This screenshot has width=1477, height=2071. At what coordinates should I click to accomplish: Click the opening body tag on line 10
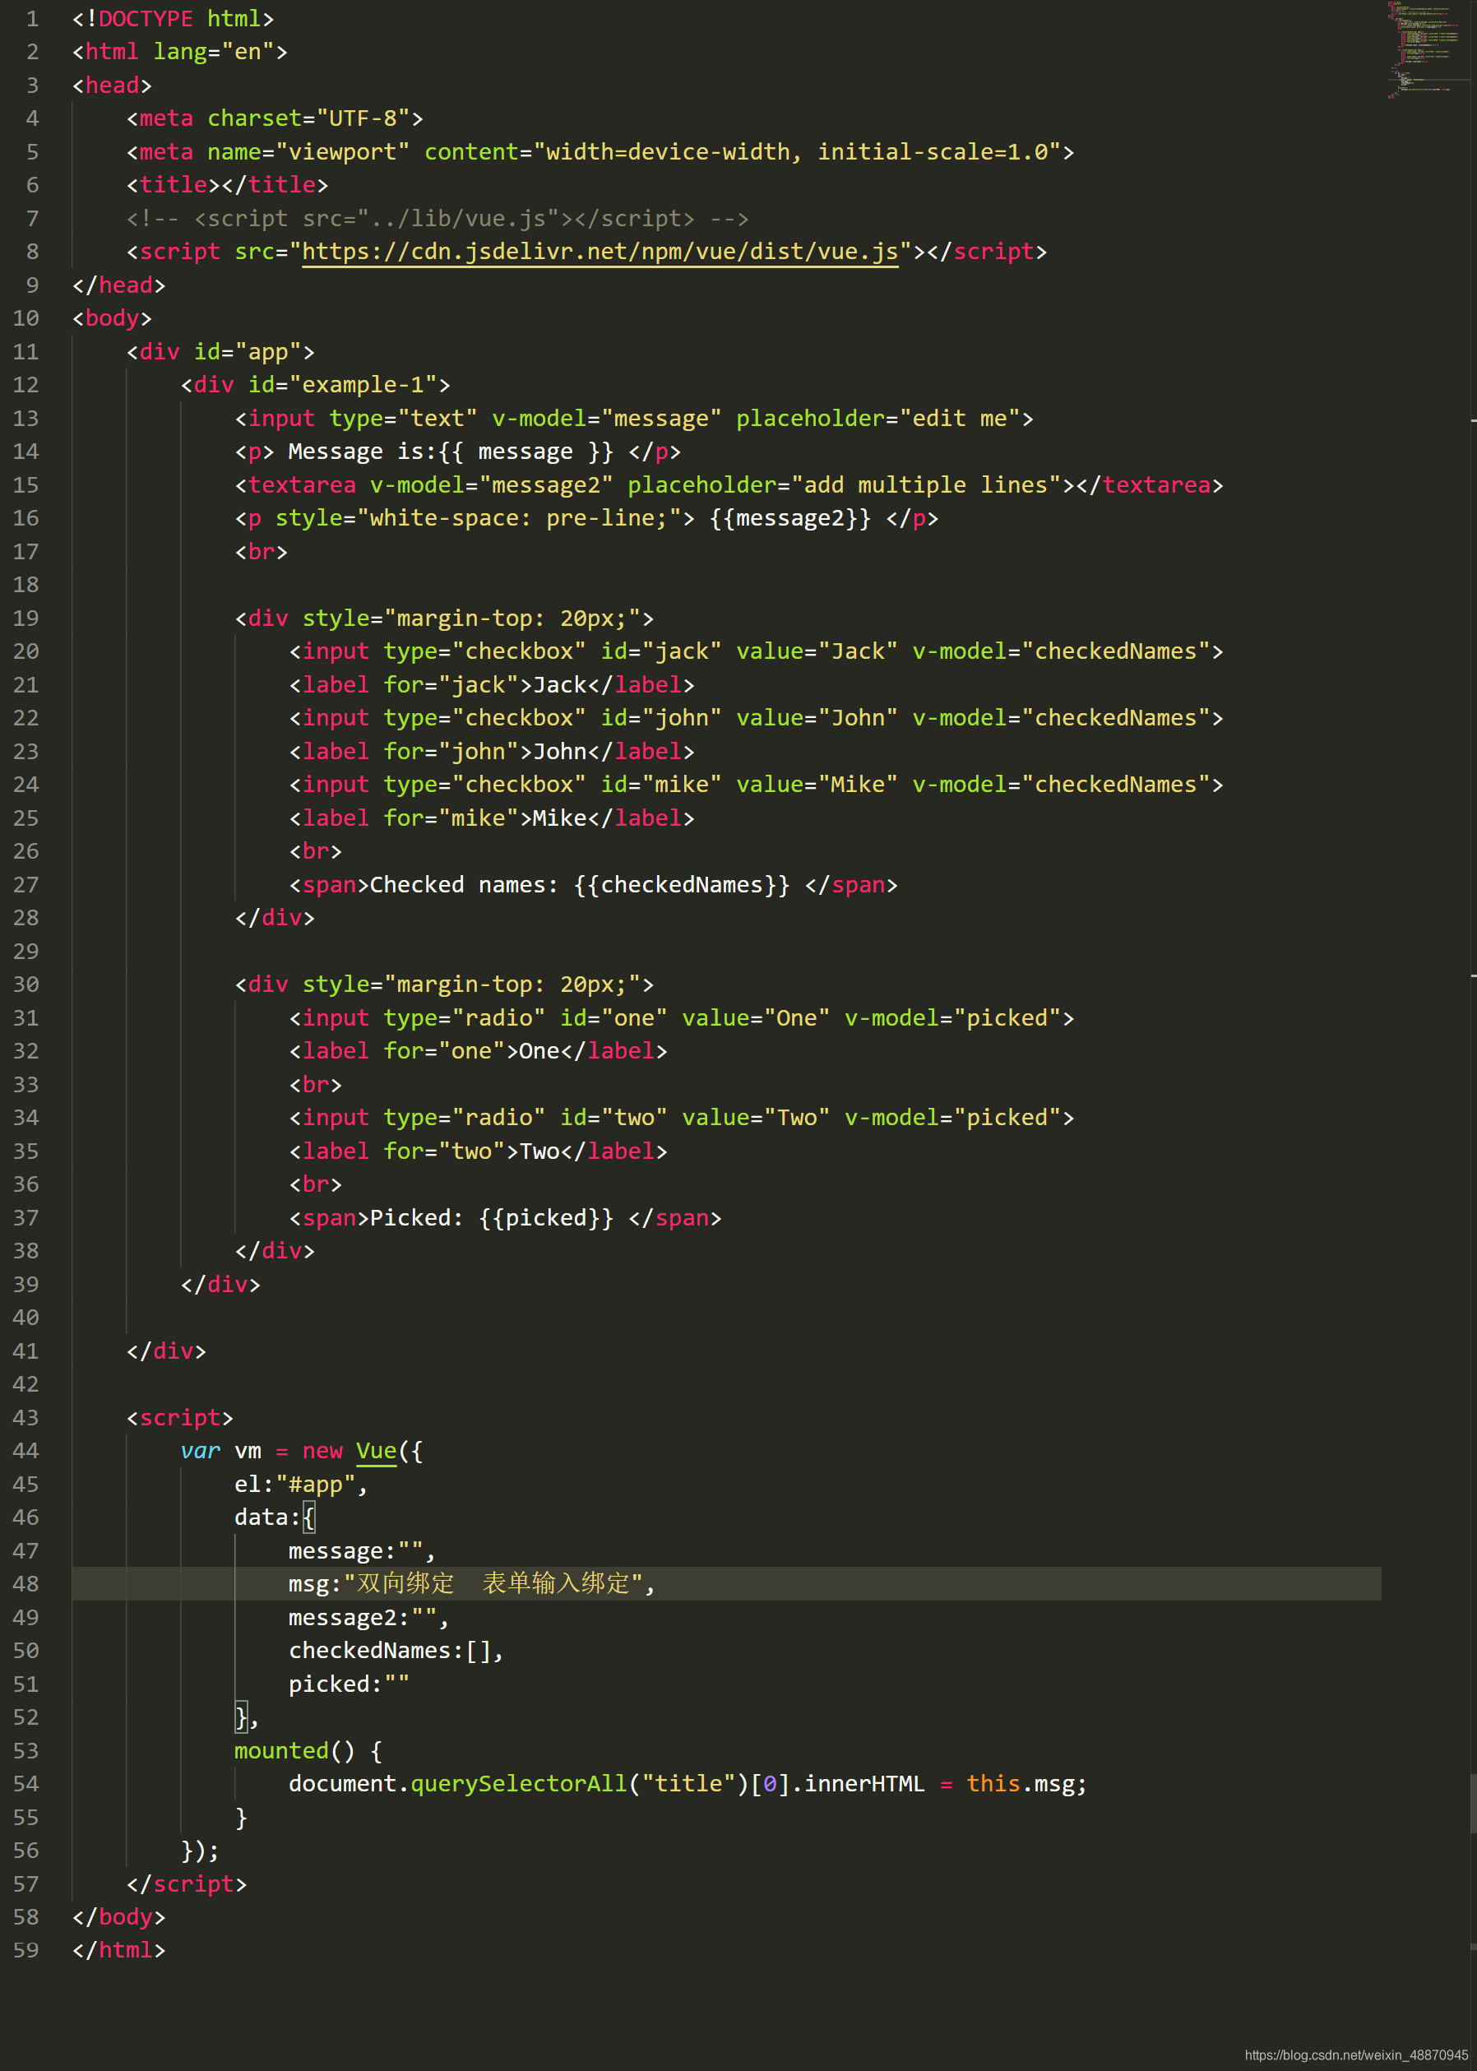pyautogui.click(x=112, y=318)
